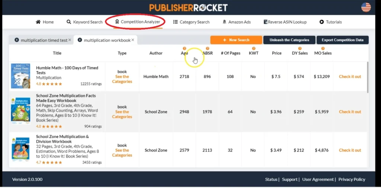381x188 pixels.
Task: Check it out for $3.96 School Zone book
Action: [350, 111]
